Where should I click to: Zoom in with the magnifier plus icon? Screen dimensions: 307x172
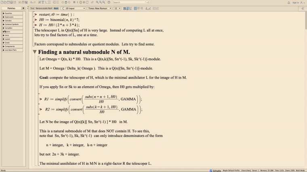[97, 2]
